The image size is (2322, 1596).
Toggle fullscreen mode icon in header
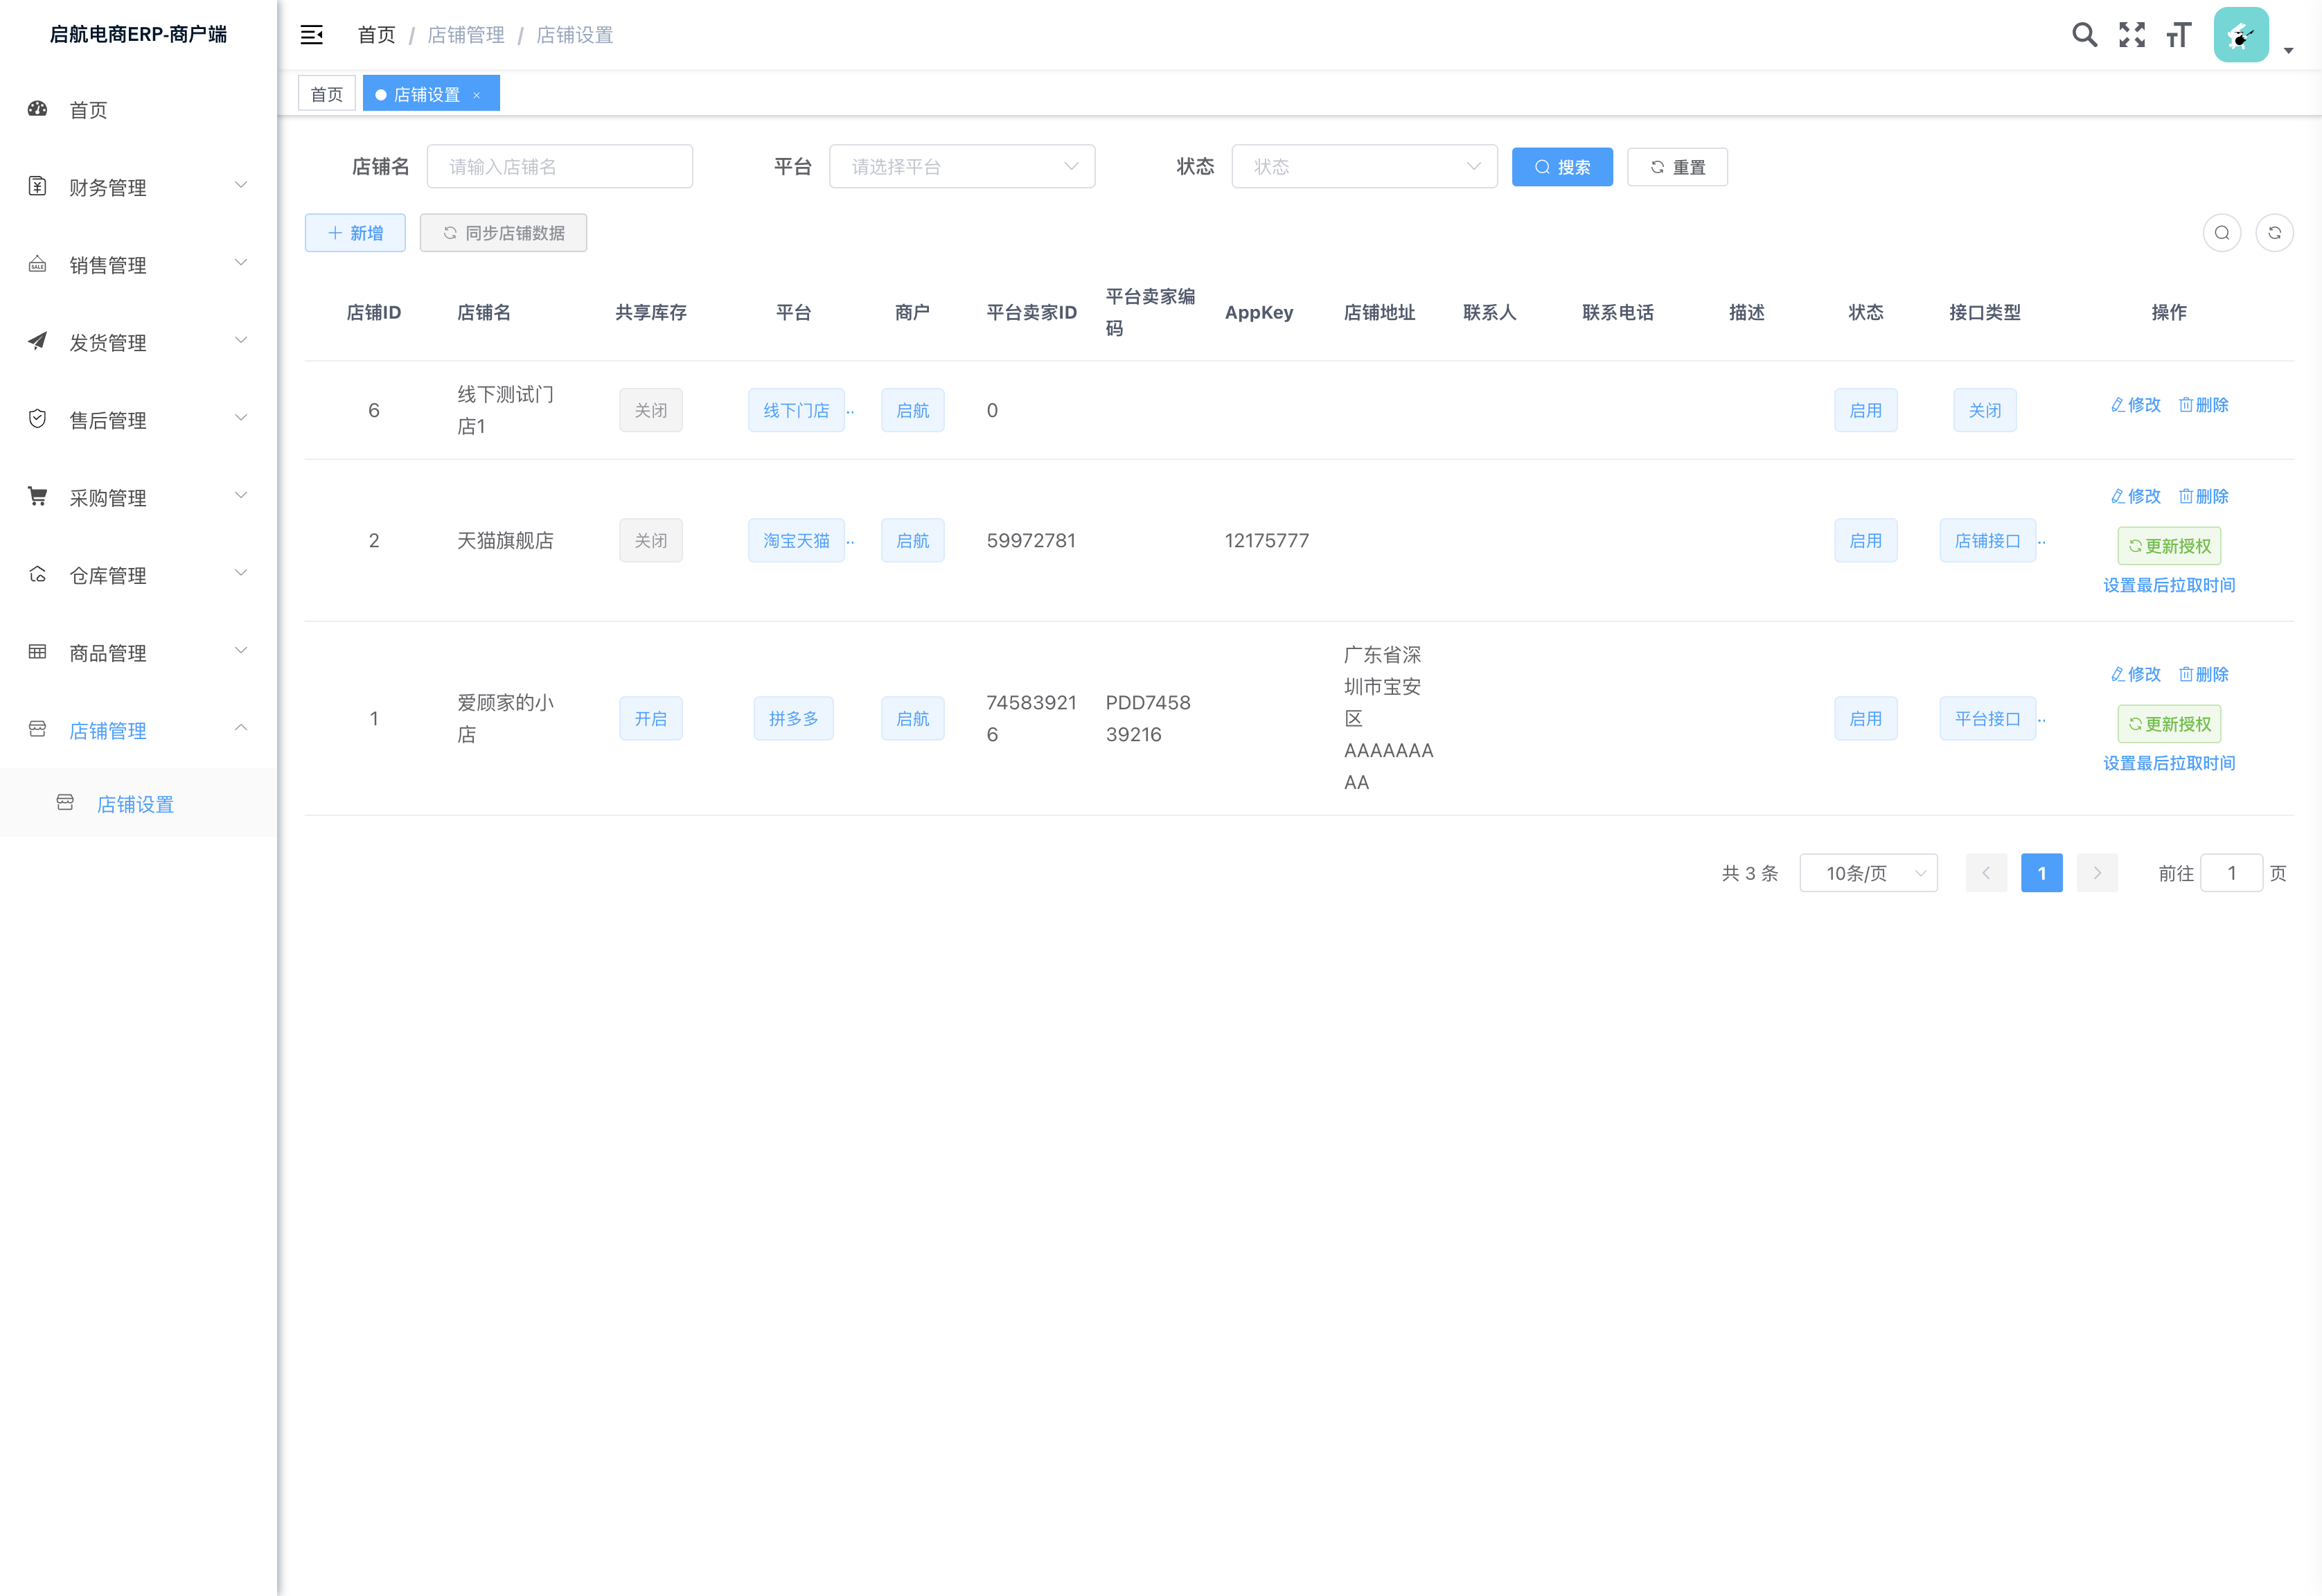coord(2132,35)
